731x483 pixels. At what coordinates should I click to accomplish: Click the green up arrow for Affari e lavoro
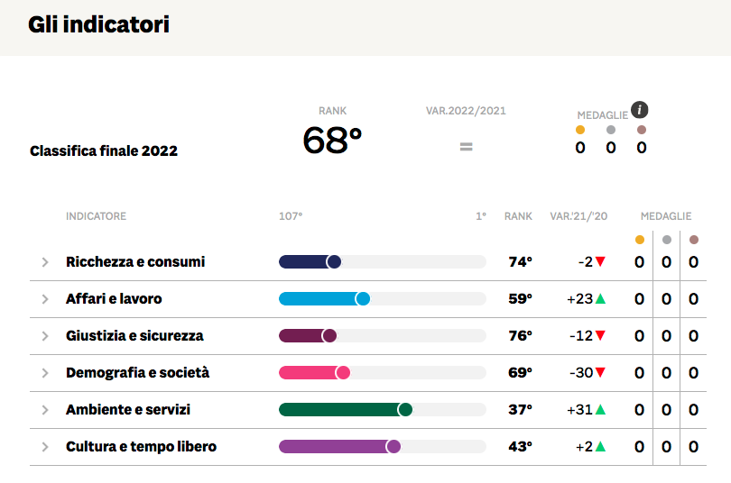[600, 298]
